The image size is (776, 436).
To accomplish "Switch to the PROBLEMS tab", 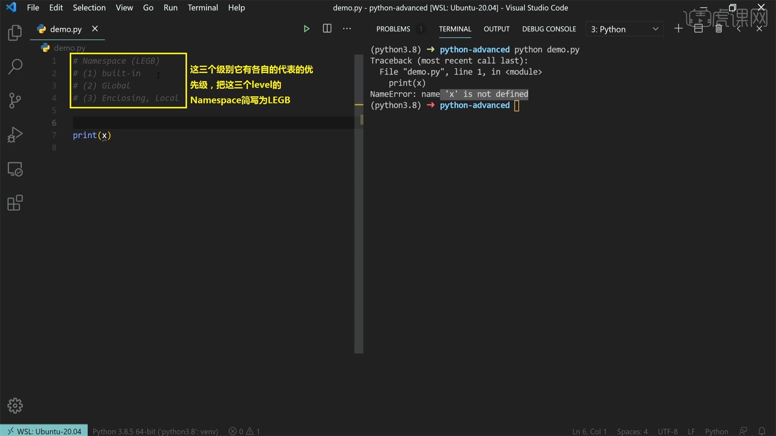I will point(393,29).
